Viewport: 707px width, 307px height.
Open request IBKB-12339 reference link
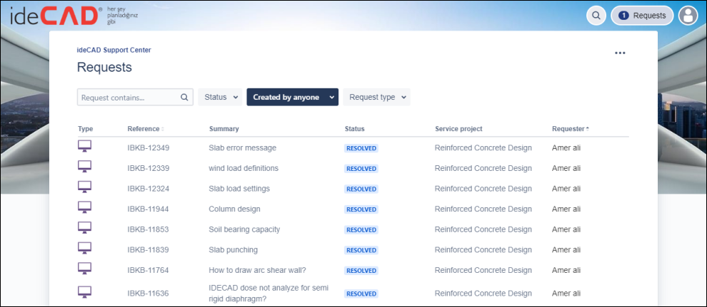tap(148, 169)
